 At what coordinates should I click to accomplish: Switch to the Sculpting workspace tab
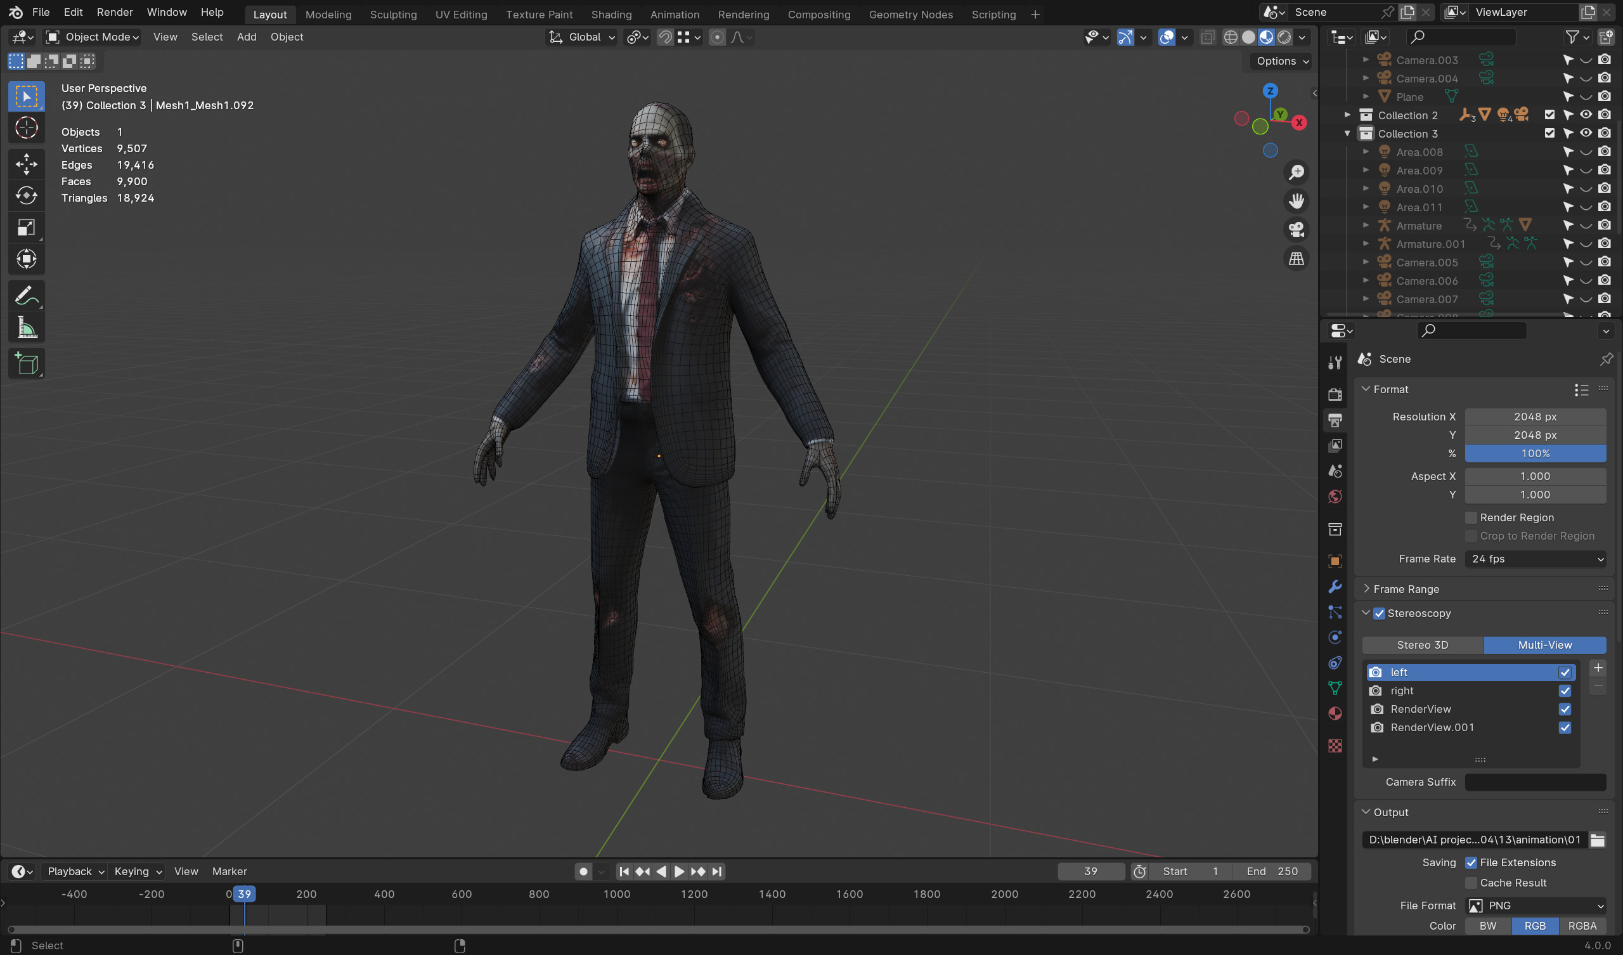393,15
